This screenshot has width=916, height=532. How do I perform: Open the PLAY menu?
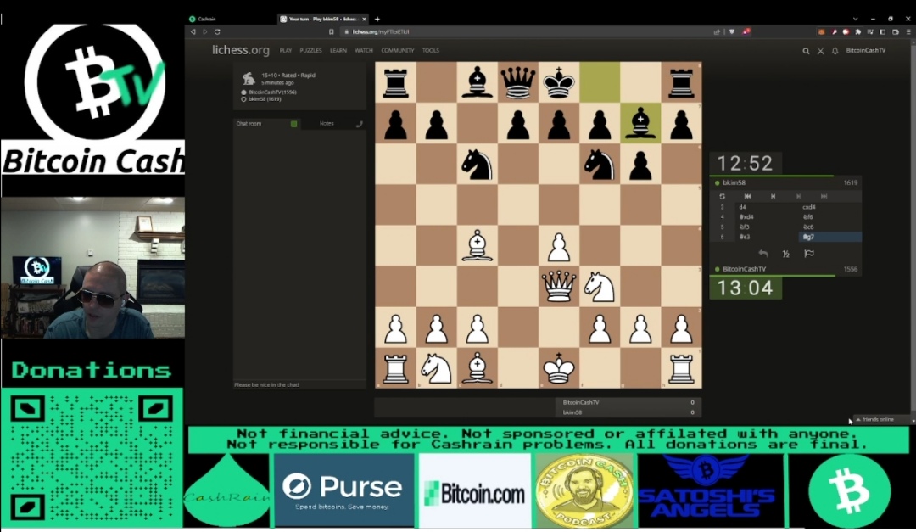[x=286, y=51]
